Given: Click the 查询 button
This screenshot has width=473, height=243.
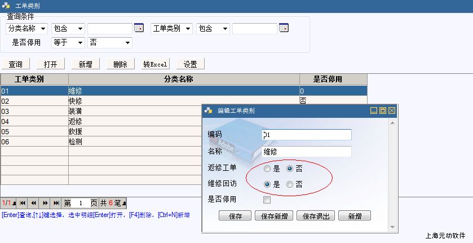Looking at the screenshot, I should pyautogui.click(x=16, y=64).
